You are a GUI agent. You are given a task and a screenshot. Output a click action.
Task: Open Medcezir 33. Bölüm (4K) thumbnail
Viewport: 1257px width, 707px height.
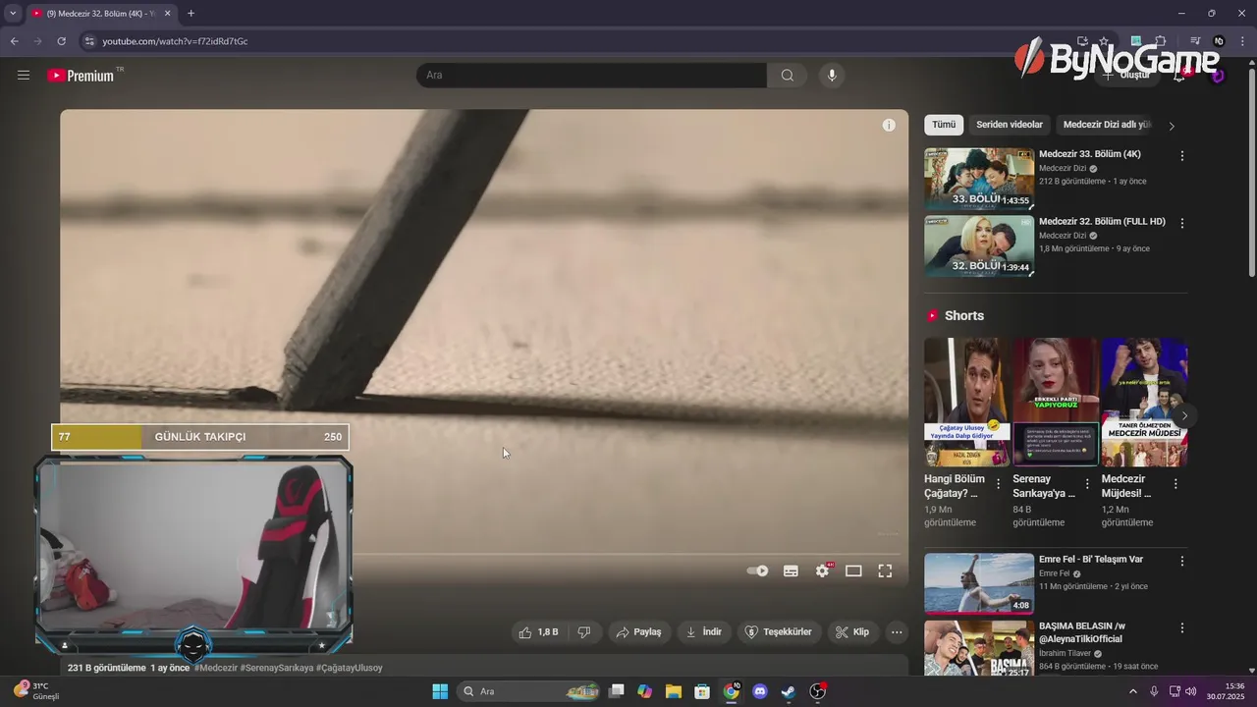(x=979, y=179)
